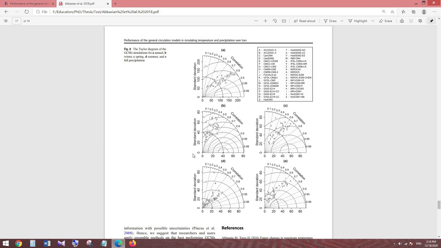Switch to Microsoft Edge in the taskbar

[x=118, y=244]
